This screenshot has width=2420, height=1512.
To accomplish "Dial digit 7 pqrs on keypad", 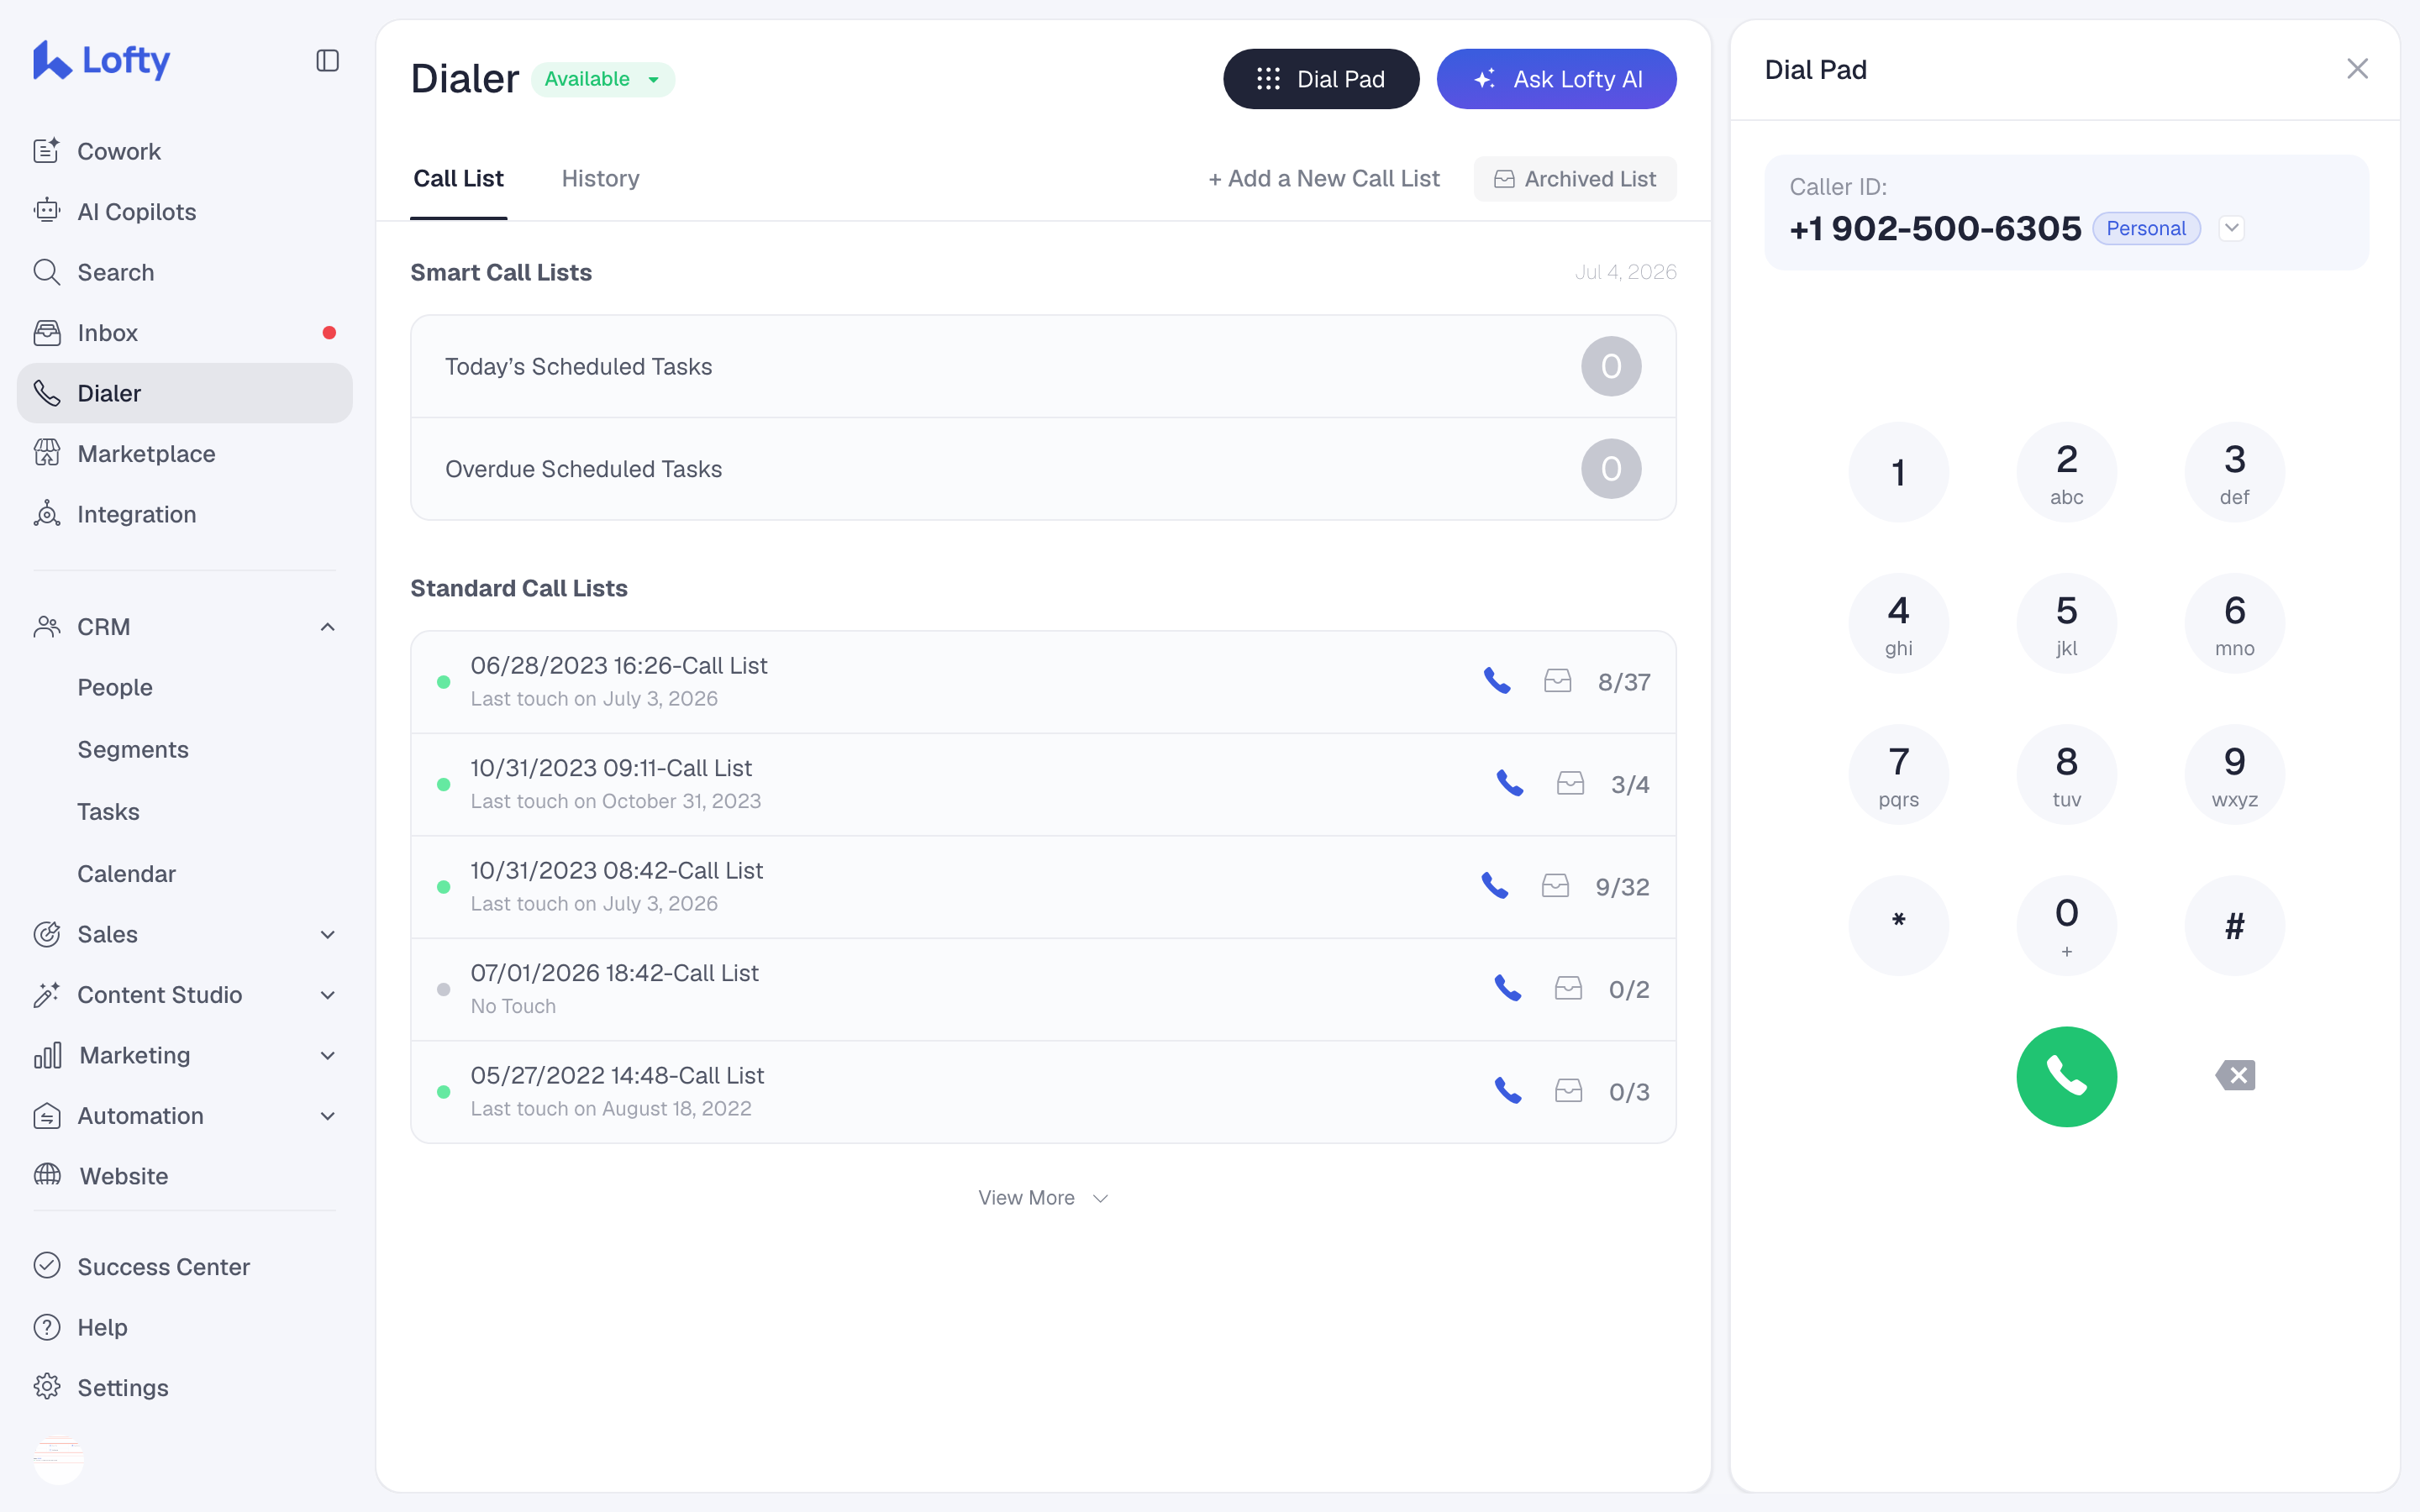I will pos(1898,774).
